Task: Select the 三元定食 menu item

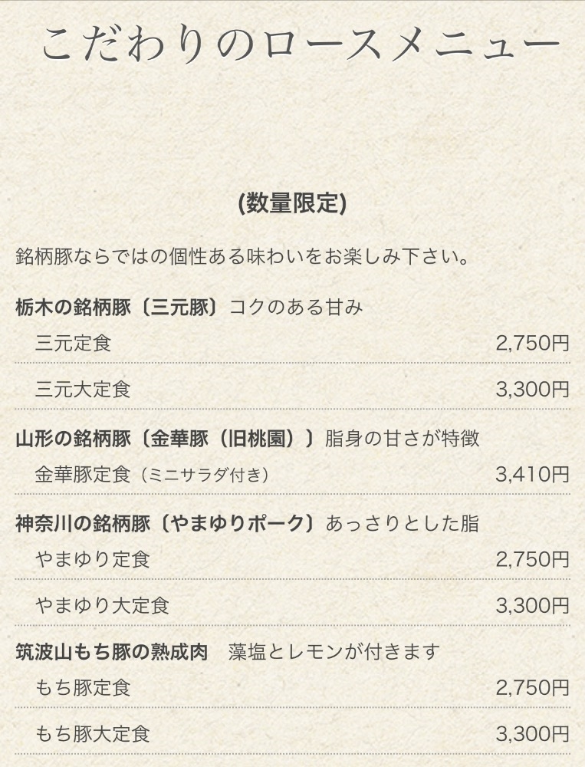Action: point(73,343)
